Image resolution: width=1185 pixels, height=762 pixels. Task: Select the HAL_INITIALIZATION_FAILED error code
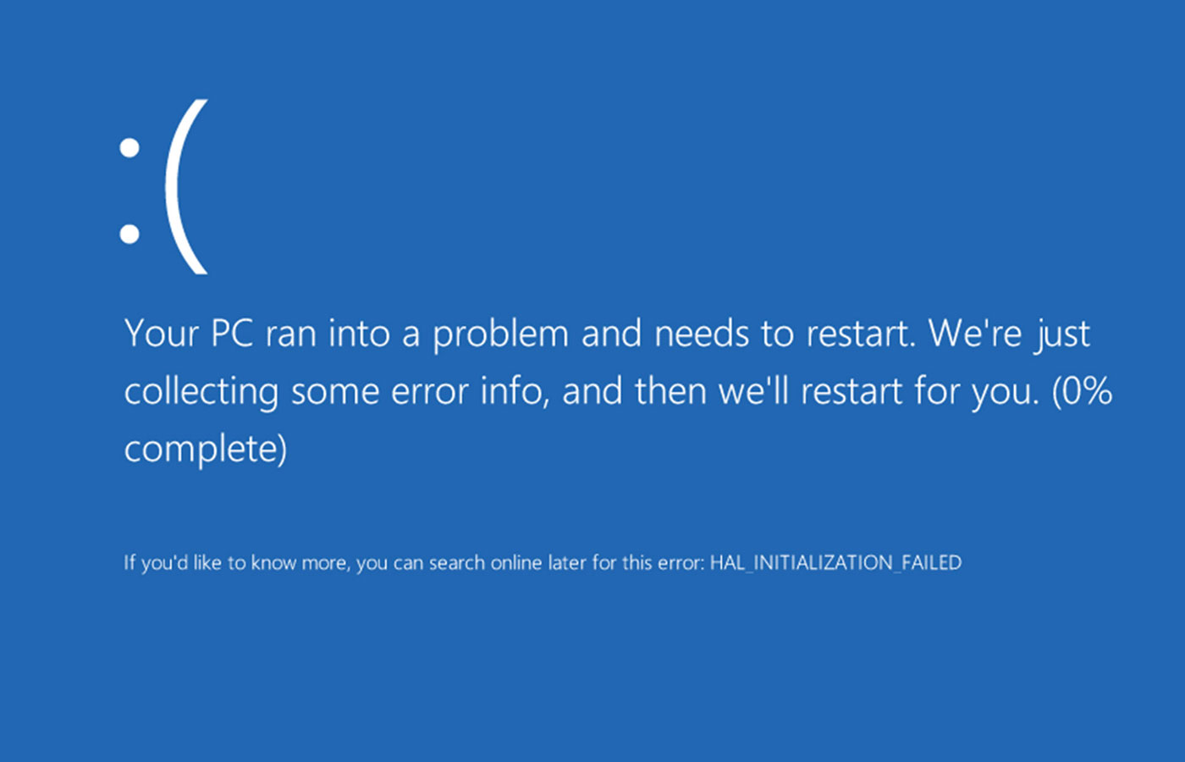[x=835, y=563]
